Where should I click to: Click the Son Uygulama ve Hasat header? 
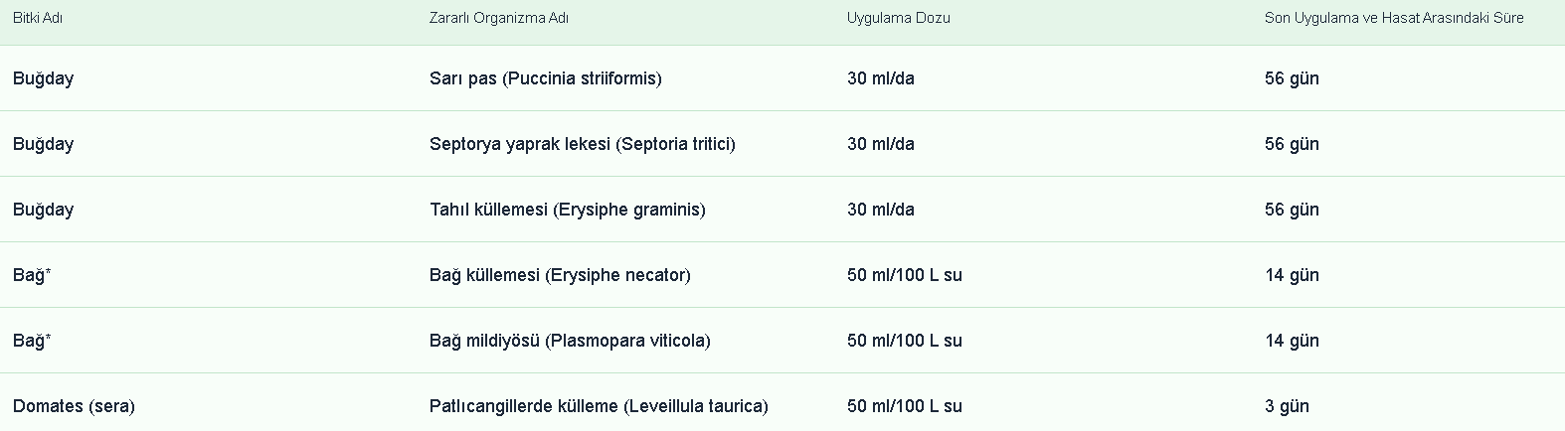[1394, 18]
